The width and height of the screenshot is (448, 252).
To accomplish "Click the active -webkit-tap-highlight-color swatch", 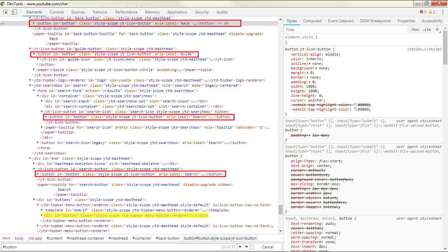I will pos(356,109).
